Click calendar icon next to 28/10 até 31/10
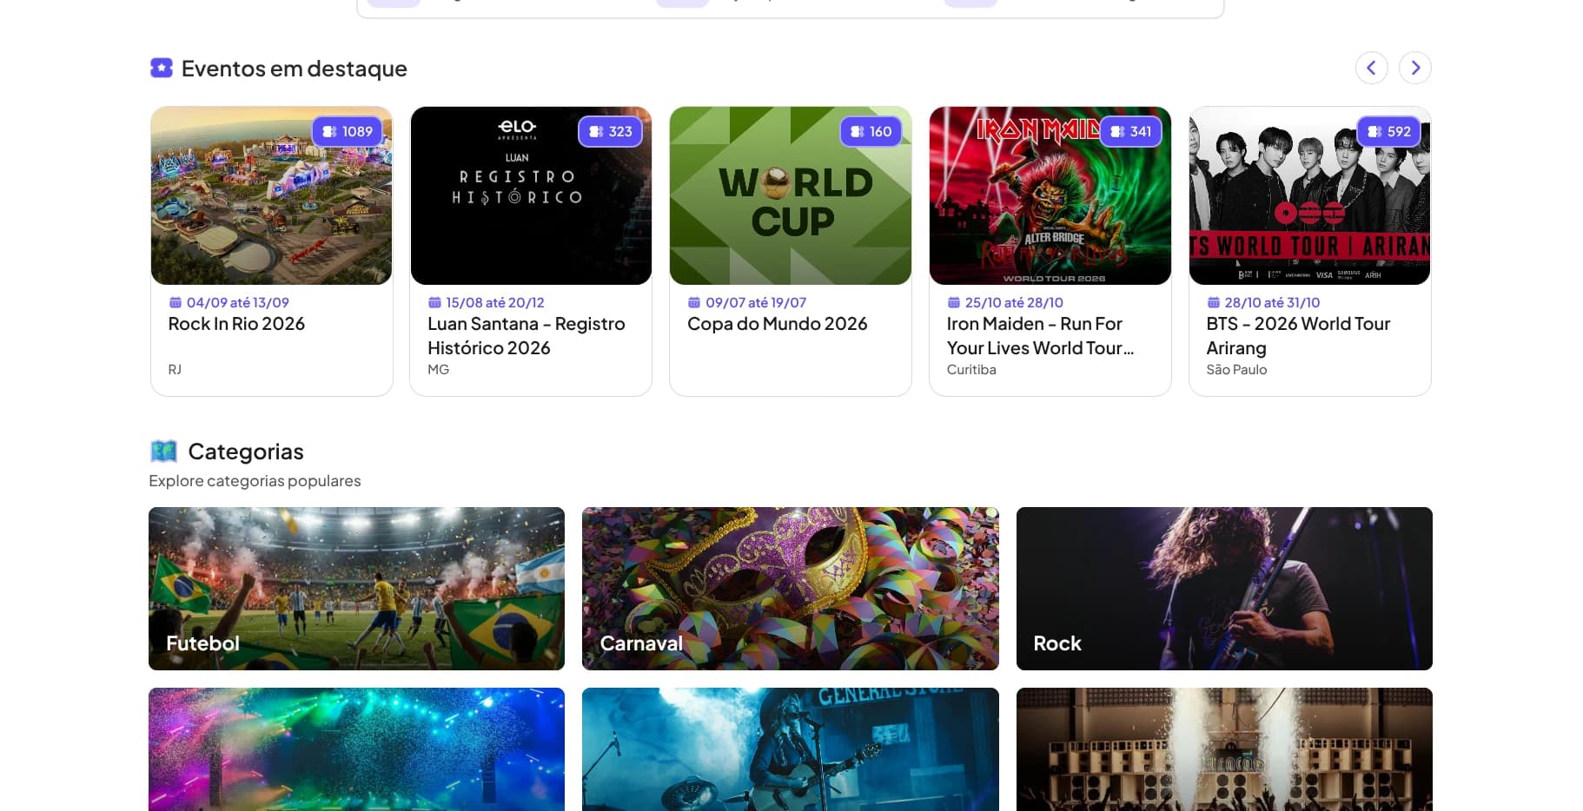The image size is (1583, 811). pos(1213,302)
